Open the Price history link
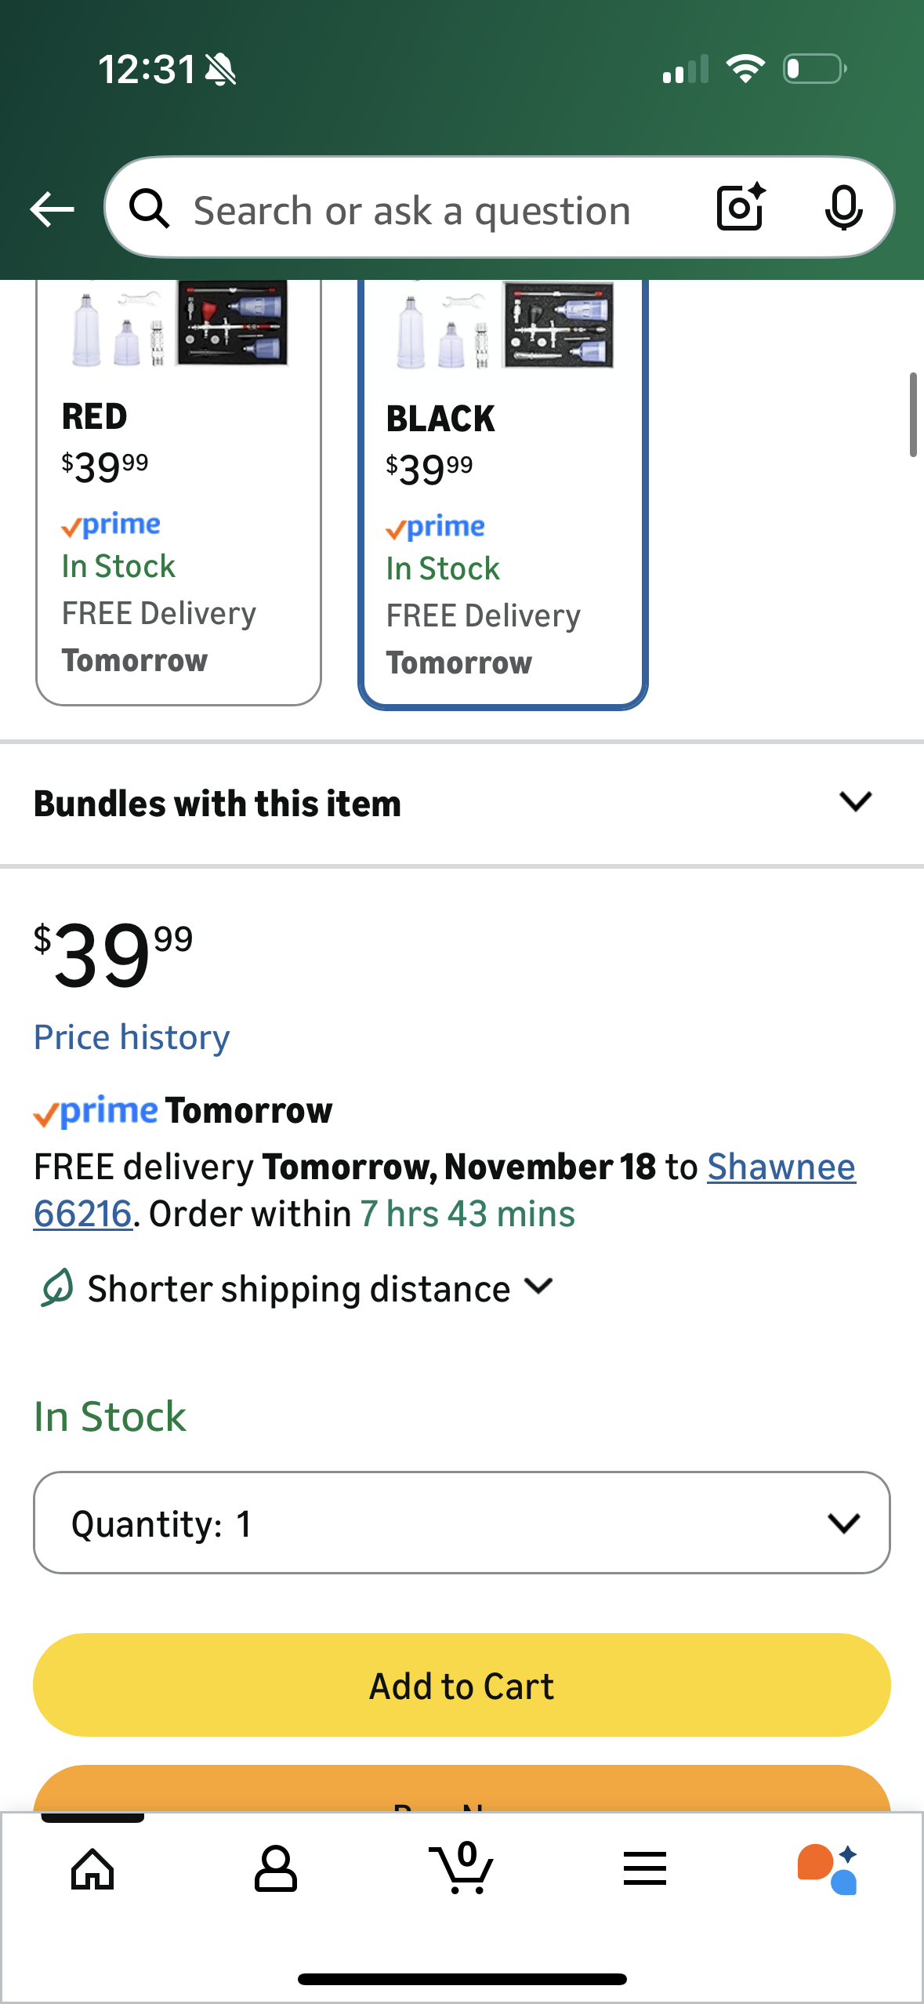The image size is (924, 2004). tap(132, 1037)
